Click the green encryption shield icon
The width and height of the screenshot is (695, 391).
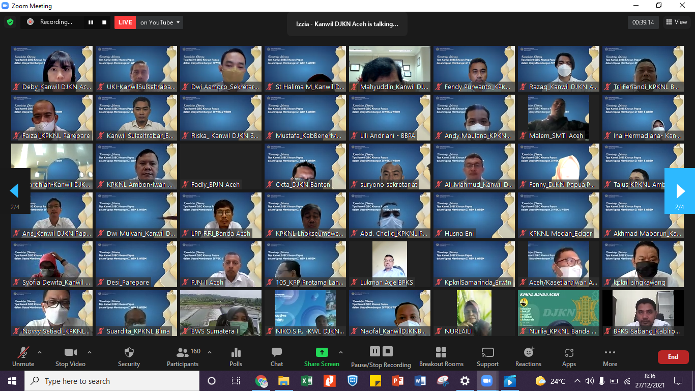(10, 22)
